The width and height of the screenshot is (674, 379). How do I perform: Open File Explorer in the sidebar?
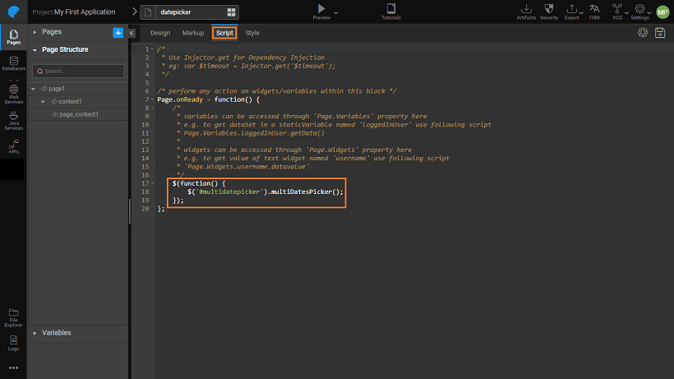click(x=13, y=316)
